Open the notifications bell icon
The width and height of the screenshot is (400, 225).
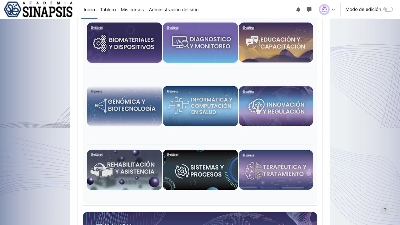pos(298,10)
